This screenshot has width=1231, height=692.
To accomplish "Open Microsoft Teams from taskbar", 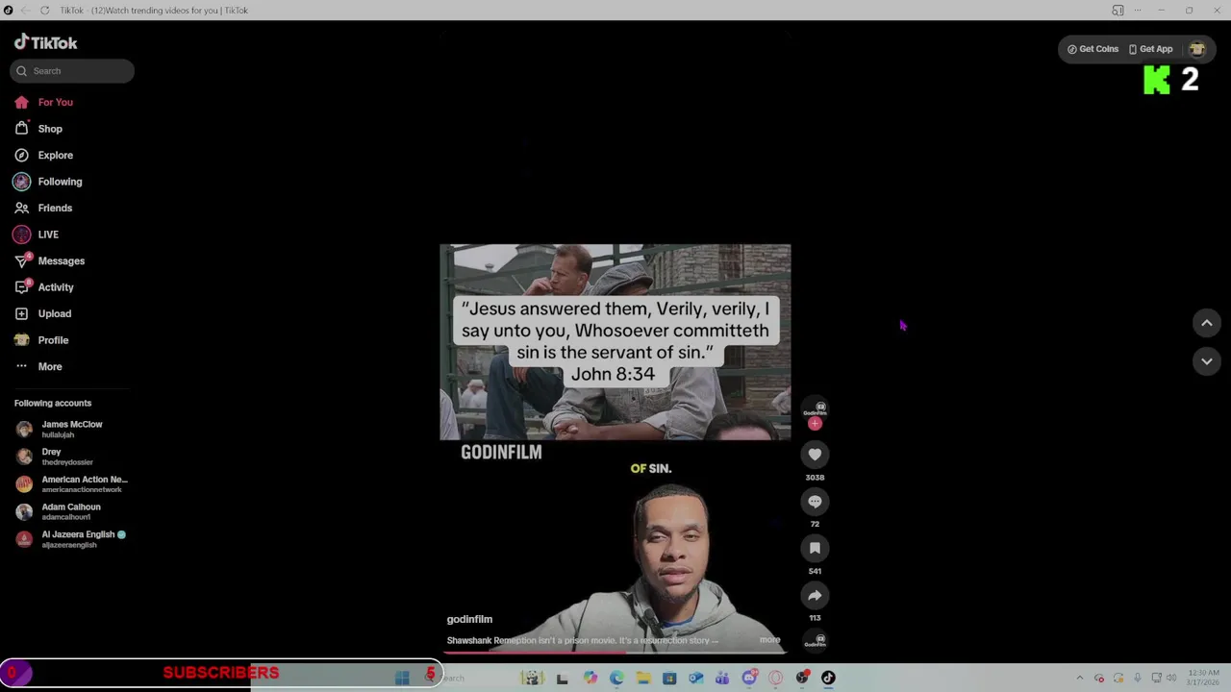I will click(722, 678).
